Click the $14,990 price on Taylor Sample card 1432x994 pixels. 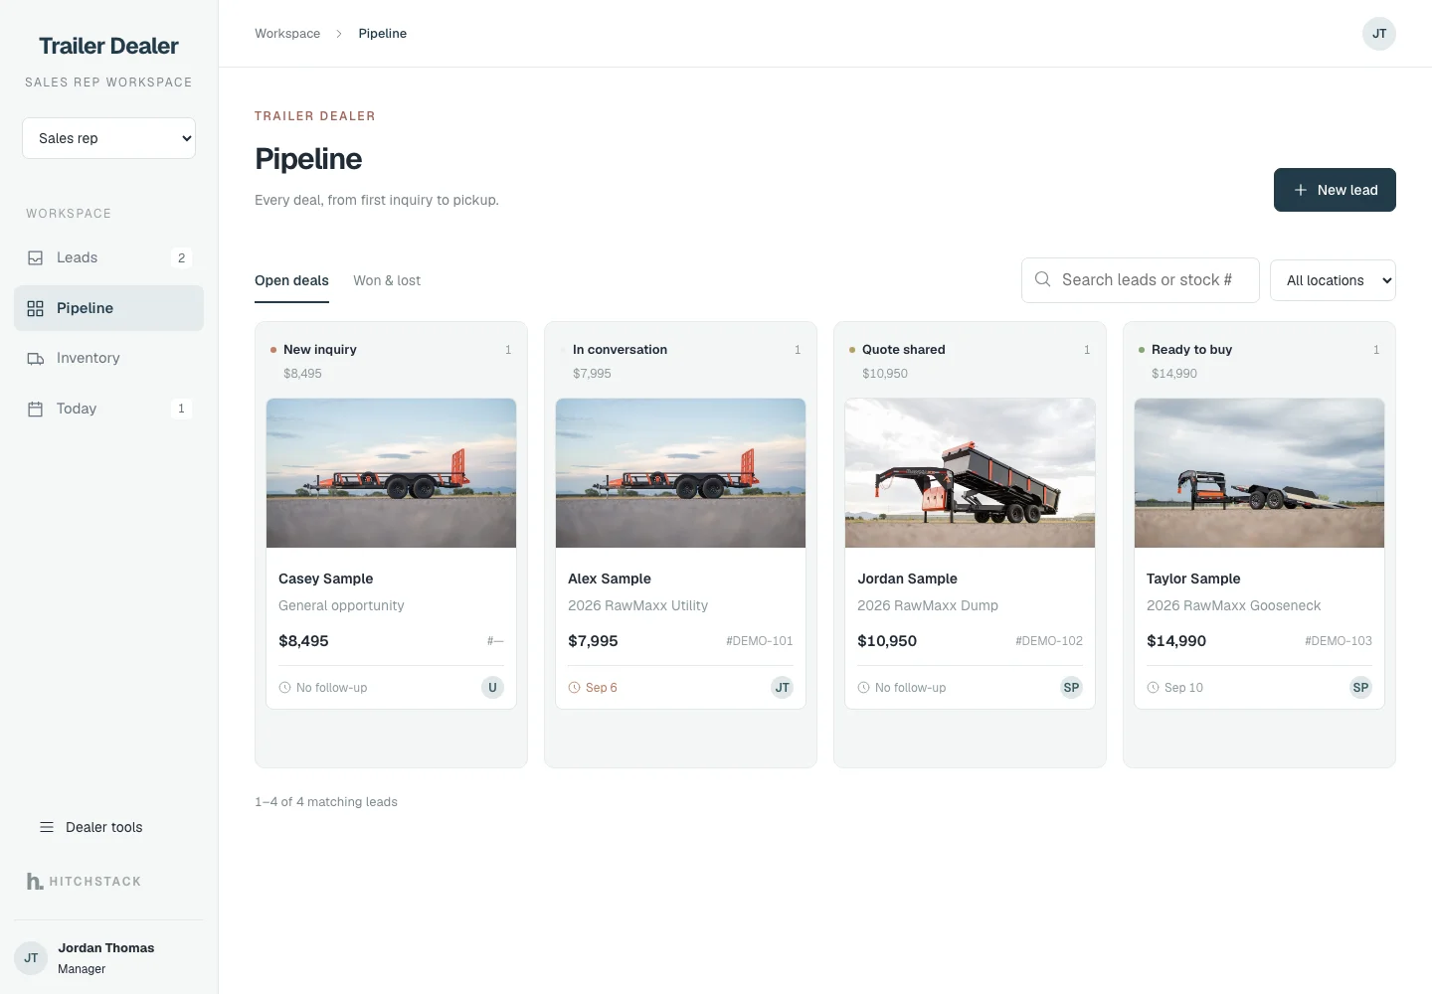click(x=1176, y=641)
